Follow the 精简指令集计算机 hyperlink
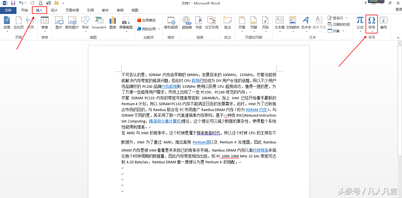 [165, 121]
